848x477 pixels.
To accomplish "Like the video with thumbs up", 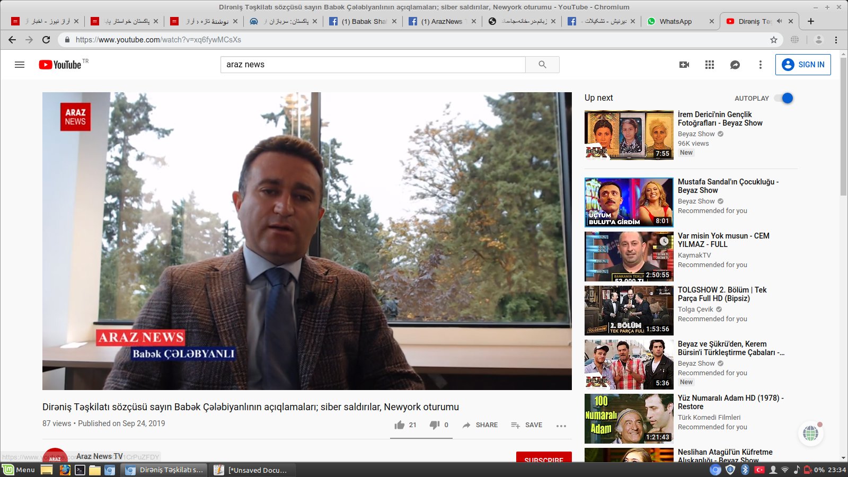I will coord(400,425).
